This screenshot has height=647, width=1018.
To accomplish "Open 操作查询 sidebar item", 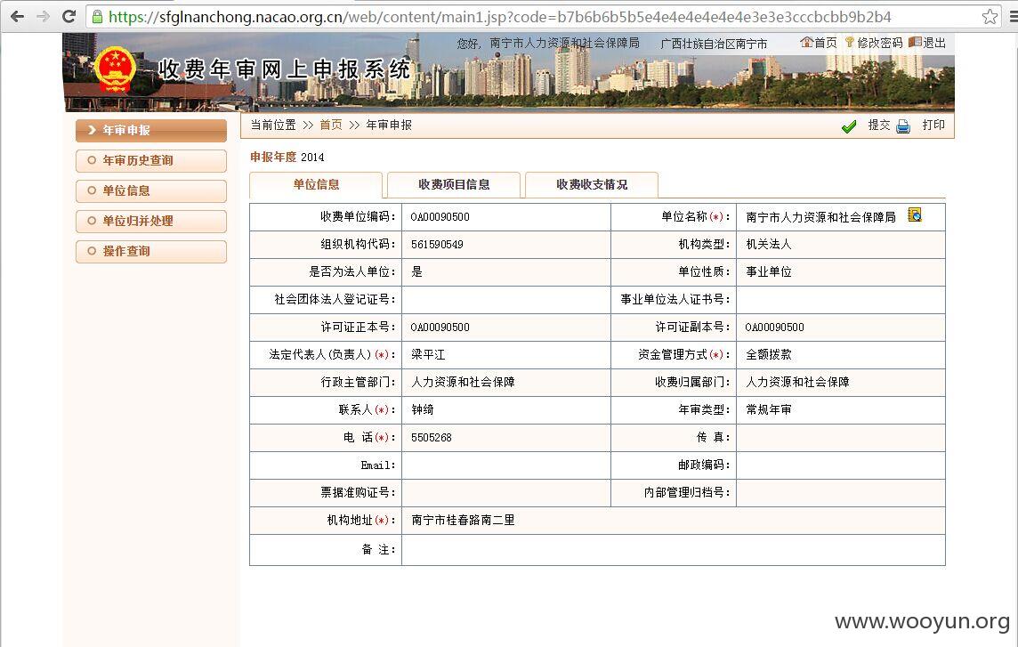I will (151, 251).
